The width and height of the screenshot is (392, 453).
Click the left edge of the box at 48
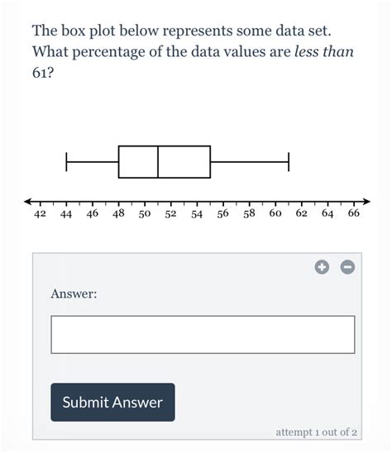[119, 162]
